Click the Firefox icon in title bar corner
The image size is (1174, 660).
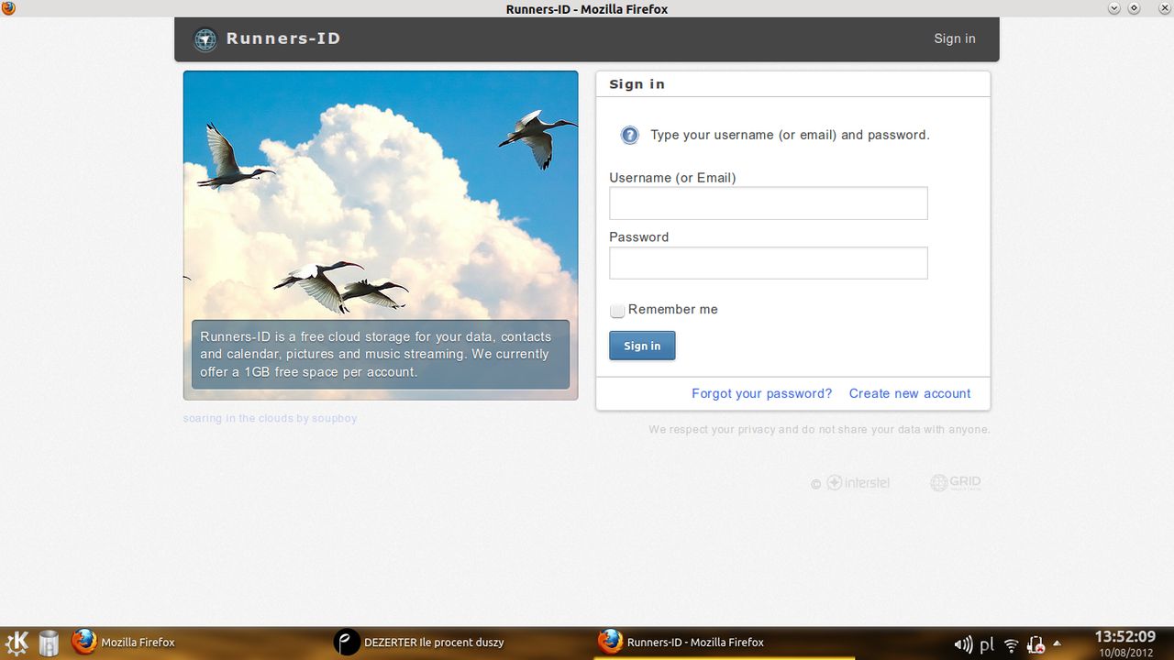(8, 8)
